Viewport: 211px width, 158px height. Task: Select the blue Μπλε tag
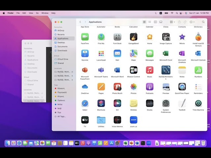(x=64, y=104)
